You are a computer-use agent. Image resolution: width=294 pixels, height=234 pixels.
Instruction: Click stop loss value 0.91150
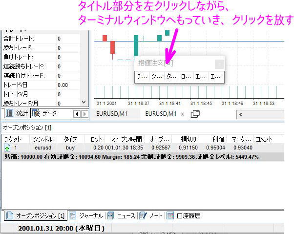point(188,148)
